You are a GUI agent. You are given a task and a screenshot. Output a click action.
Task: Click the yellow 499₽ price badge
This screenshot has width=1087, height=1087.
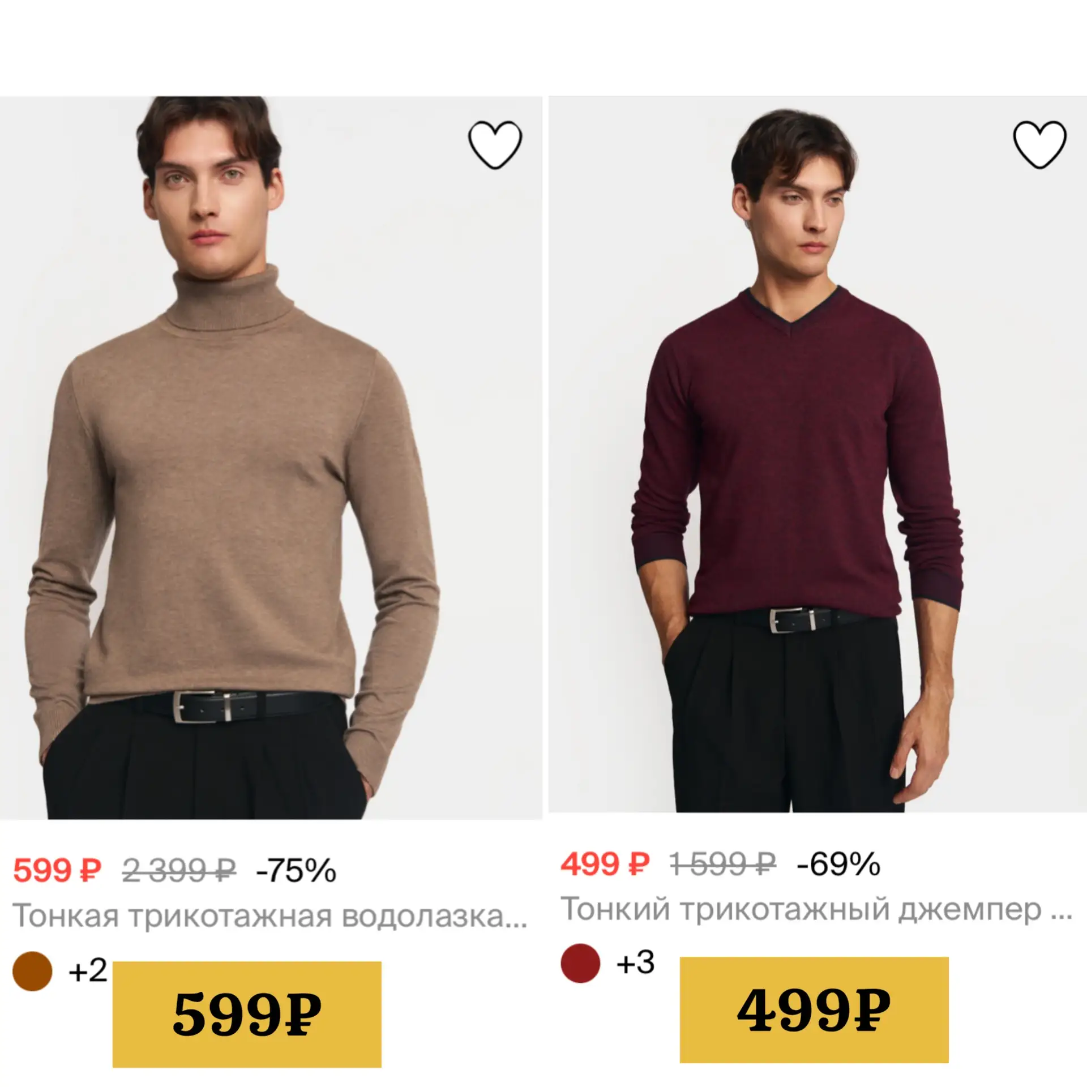814,1009
